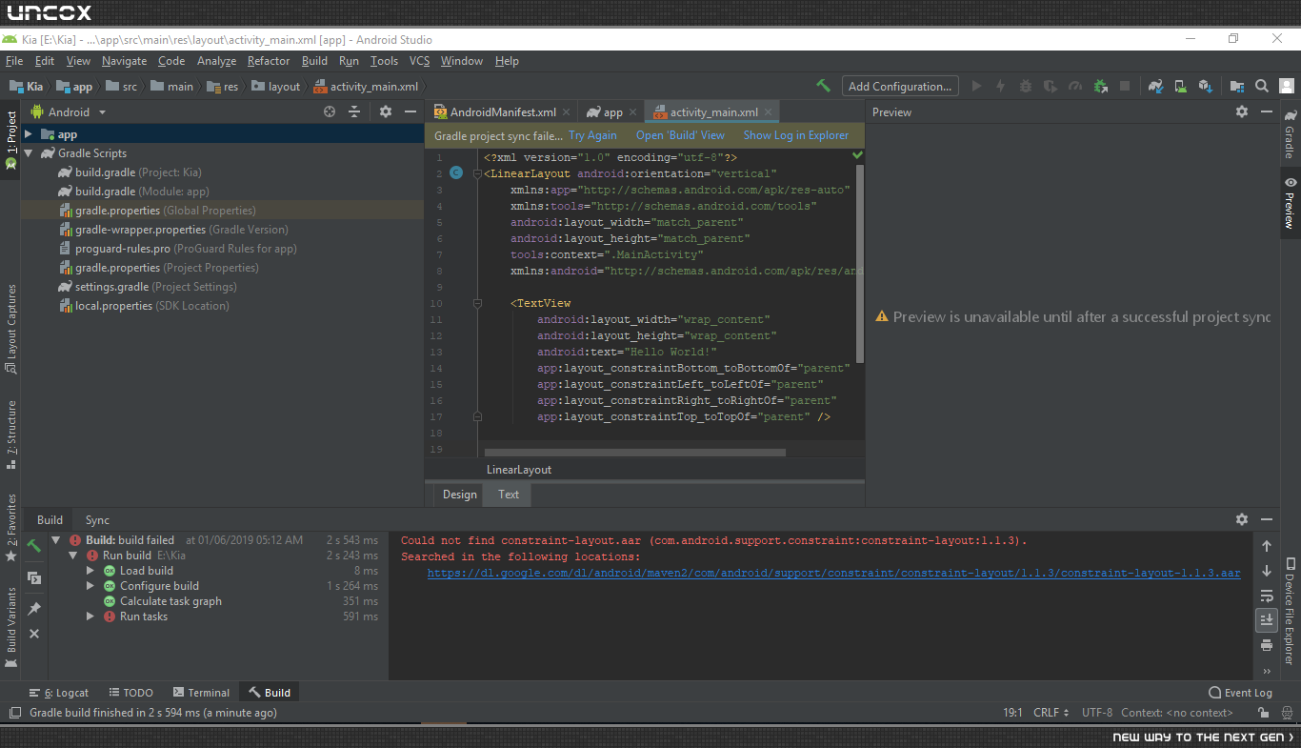Open the CRLF line separator dropdown
This screenshot has height=748, width=1301.
[1051, 713]
